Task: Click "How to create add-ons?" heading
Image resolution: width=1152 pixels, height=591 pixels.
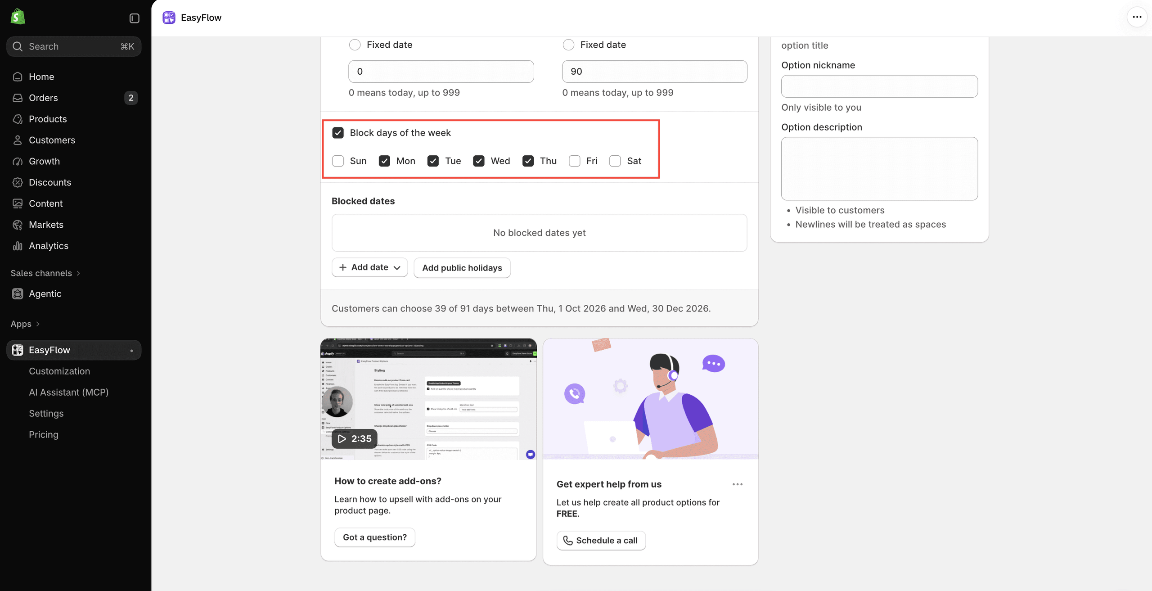Action: 387,481
